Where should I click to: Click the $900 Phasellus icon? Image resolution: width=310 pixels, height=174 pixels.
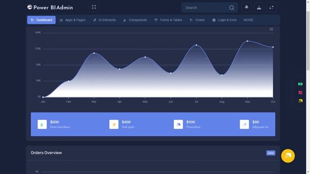tap(178, 125)
